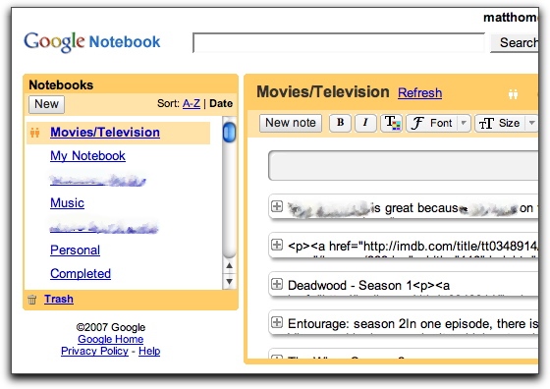
Task: Click the blue scrollbar thumb in the notebooks list
Action: click(230, 133)
